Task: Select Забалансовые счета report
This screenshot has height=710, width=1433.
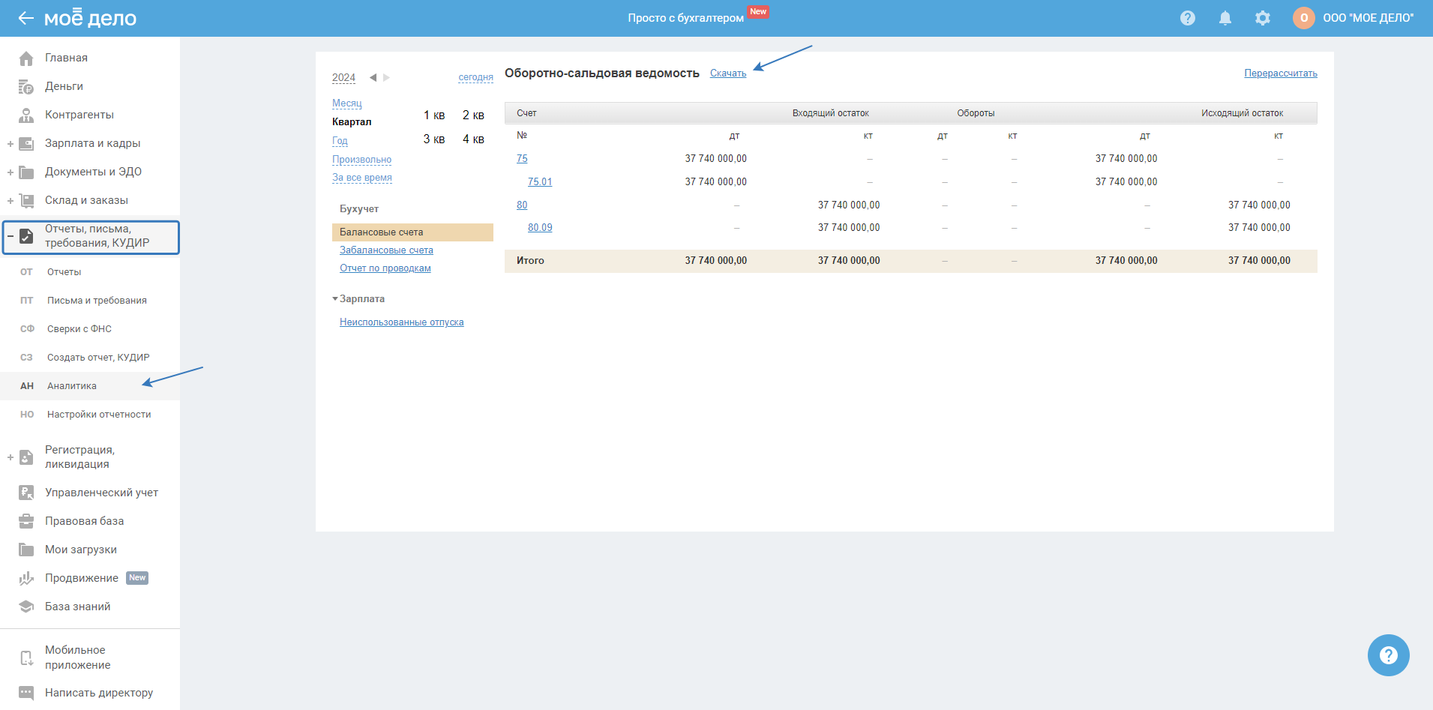Action: [x=386, y=250]
